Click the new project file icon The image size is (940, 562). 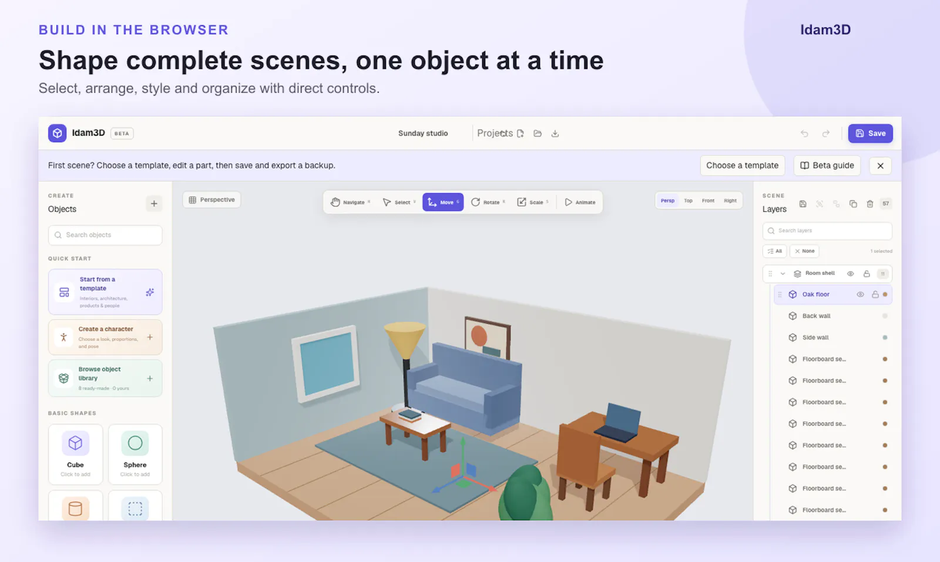tap(521, 134)
